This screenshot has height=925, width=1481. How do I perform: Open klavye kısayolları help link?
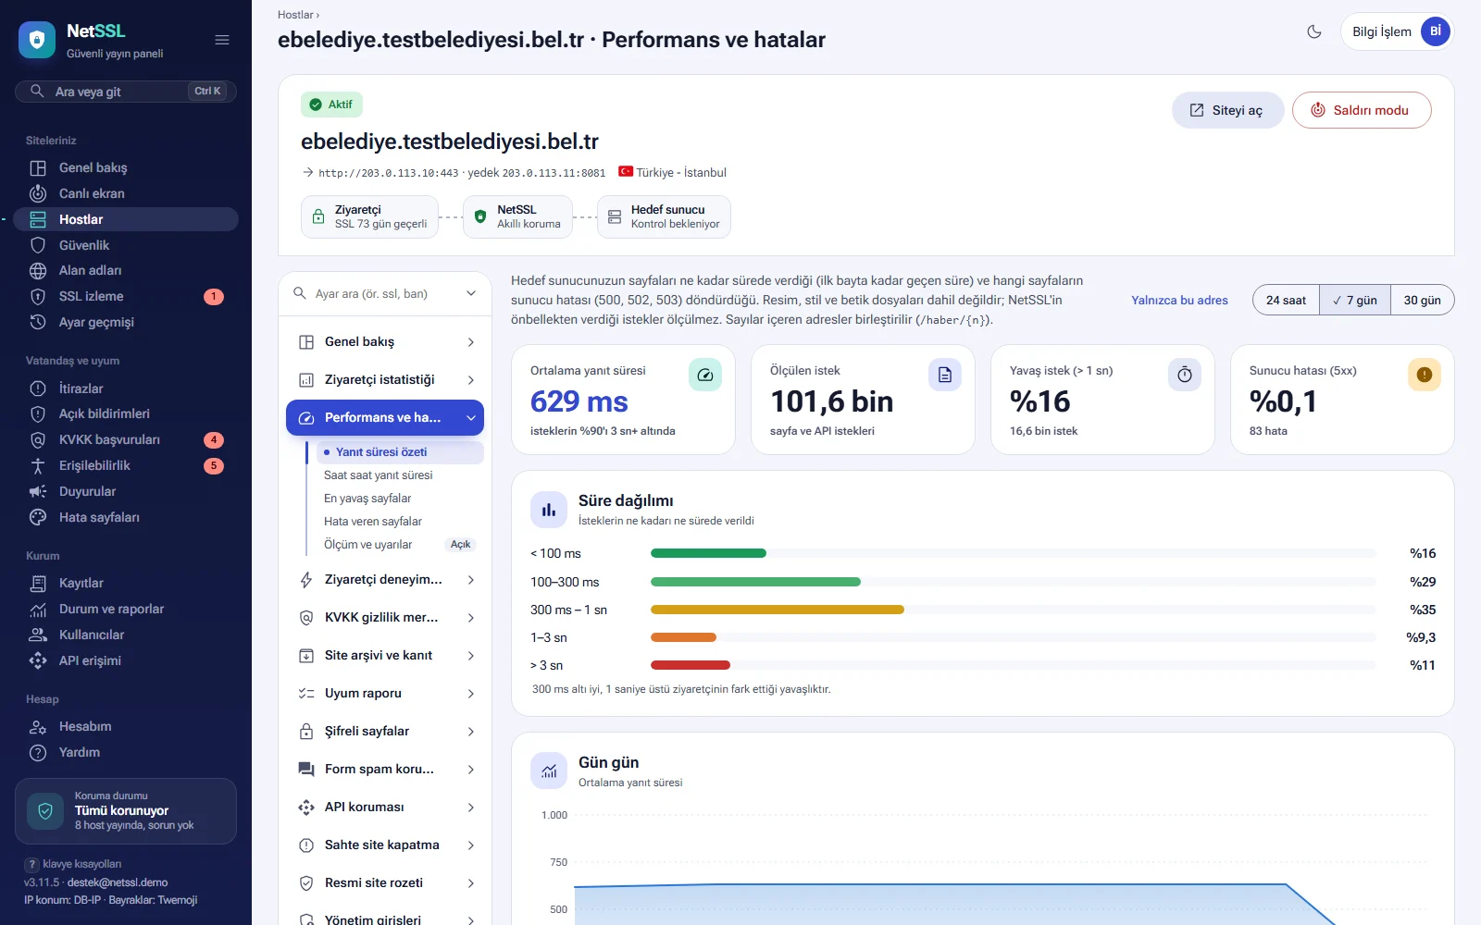pos(74,864)
